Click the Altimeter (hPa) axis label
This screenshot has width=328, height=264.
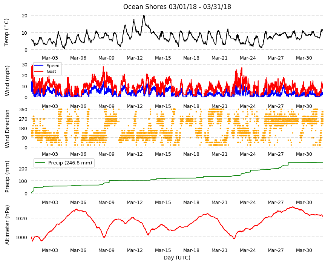click(7, 225)
